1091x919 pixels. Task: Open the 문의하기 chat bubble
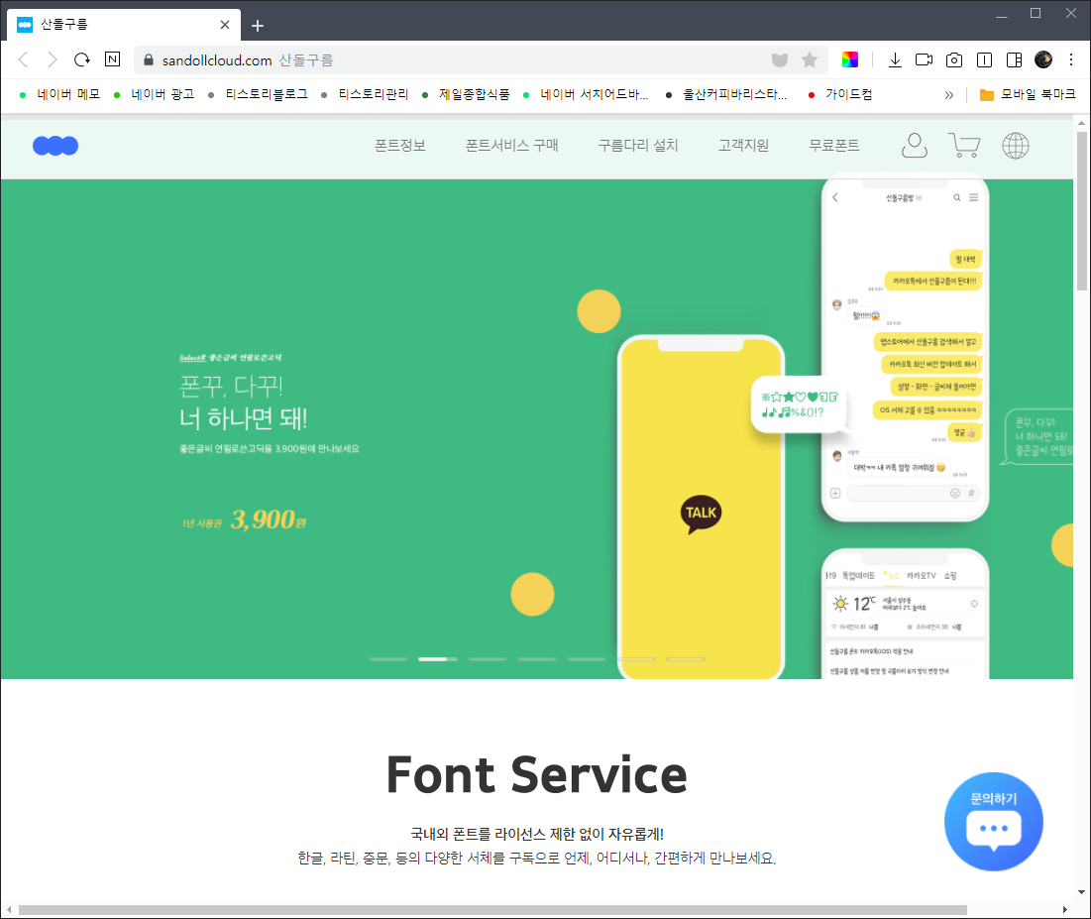click(x=994, y=822)
